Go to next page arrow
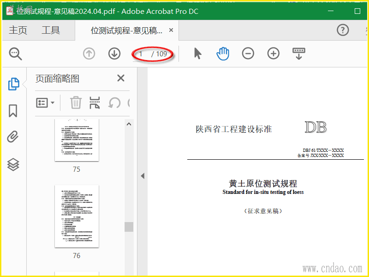The width and height of the screenshot is (369, 277). pos(114,54)
